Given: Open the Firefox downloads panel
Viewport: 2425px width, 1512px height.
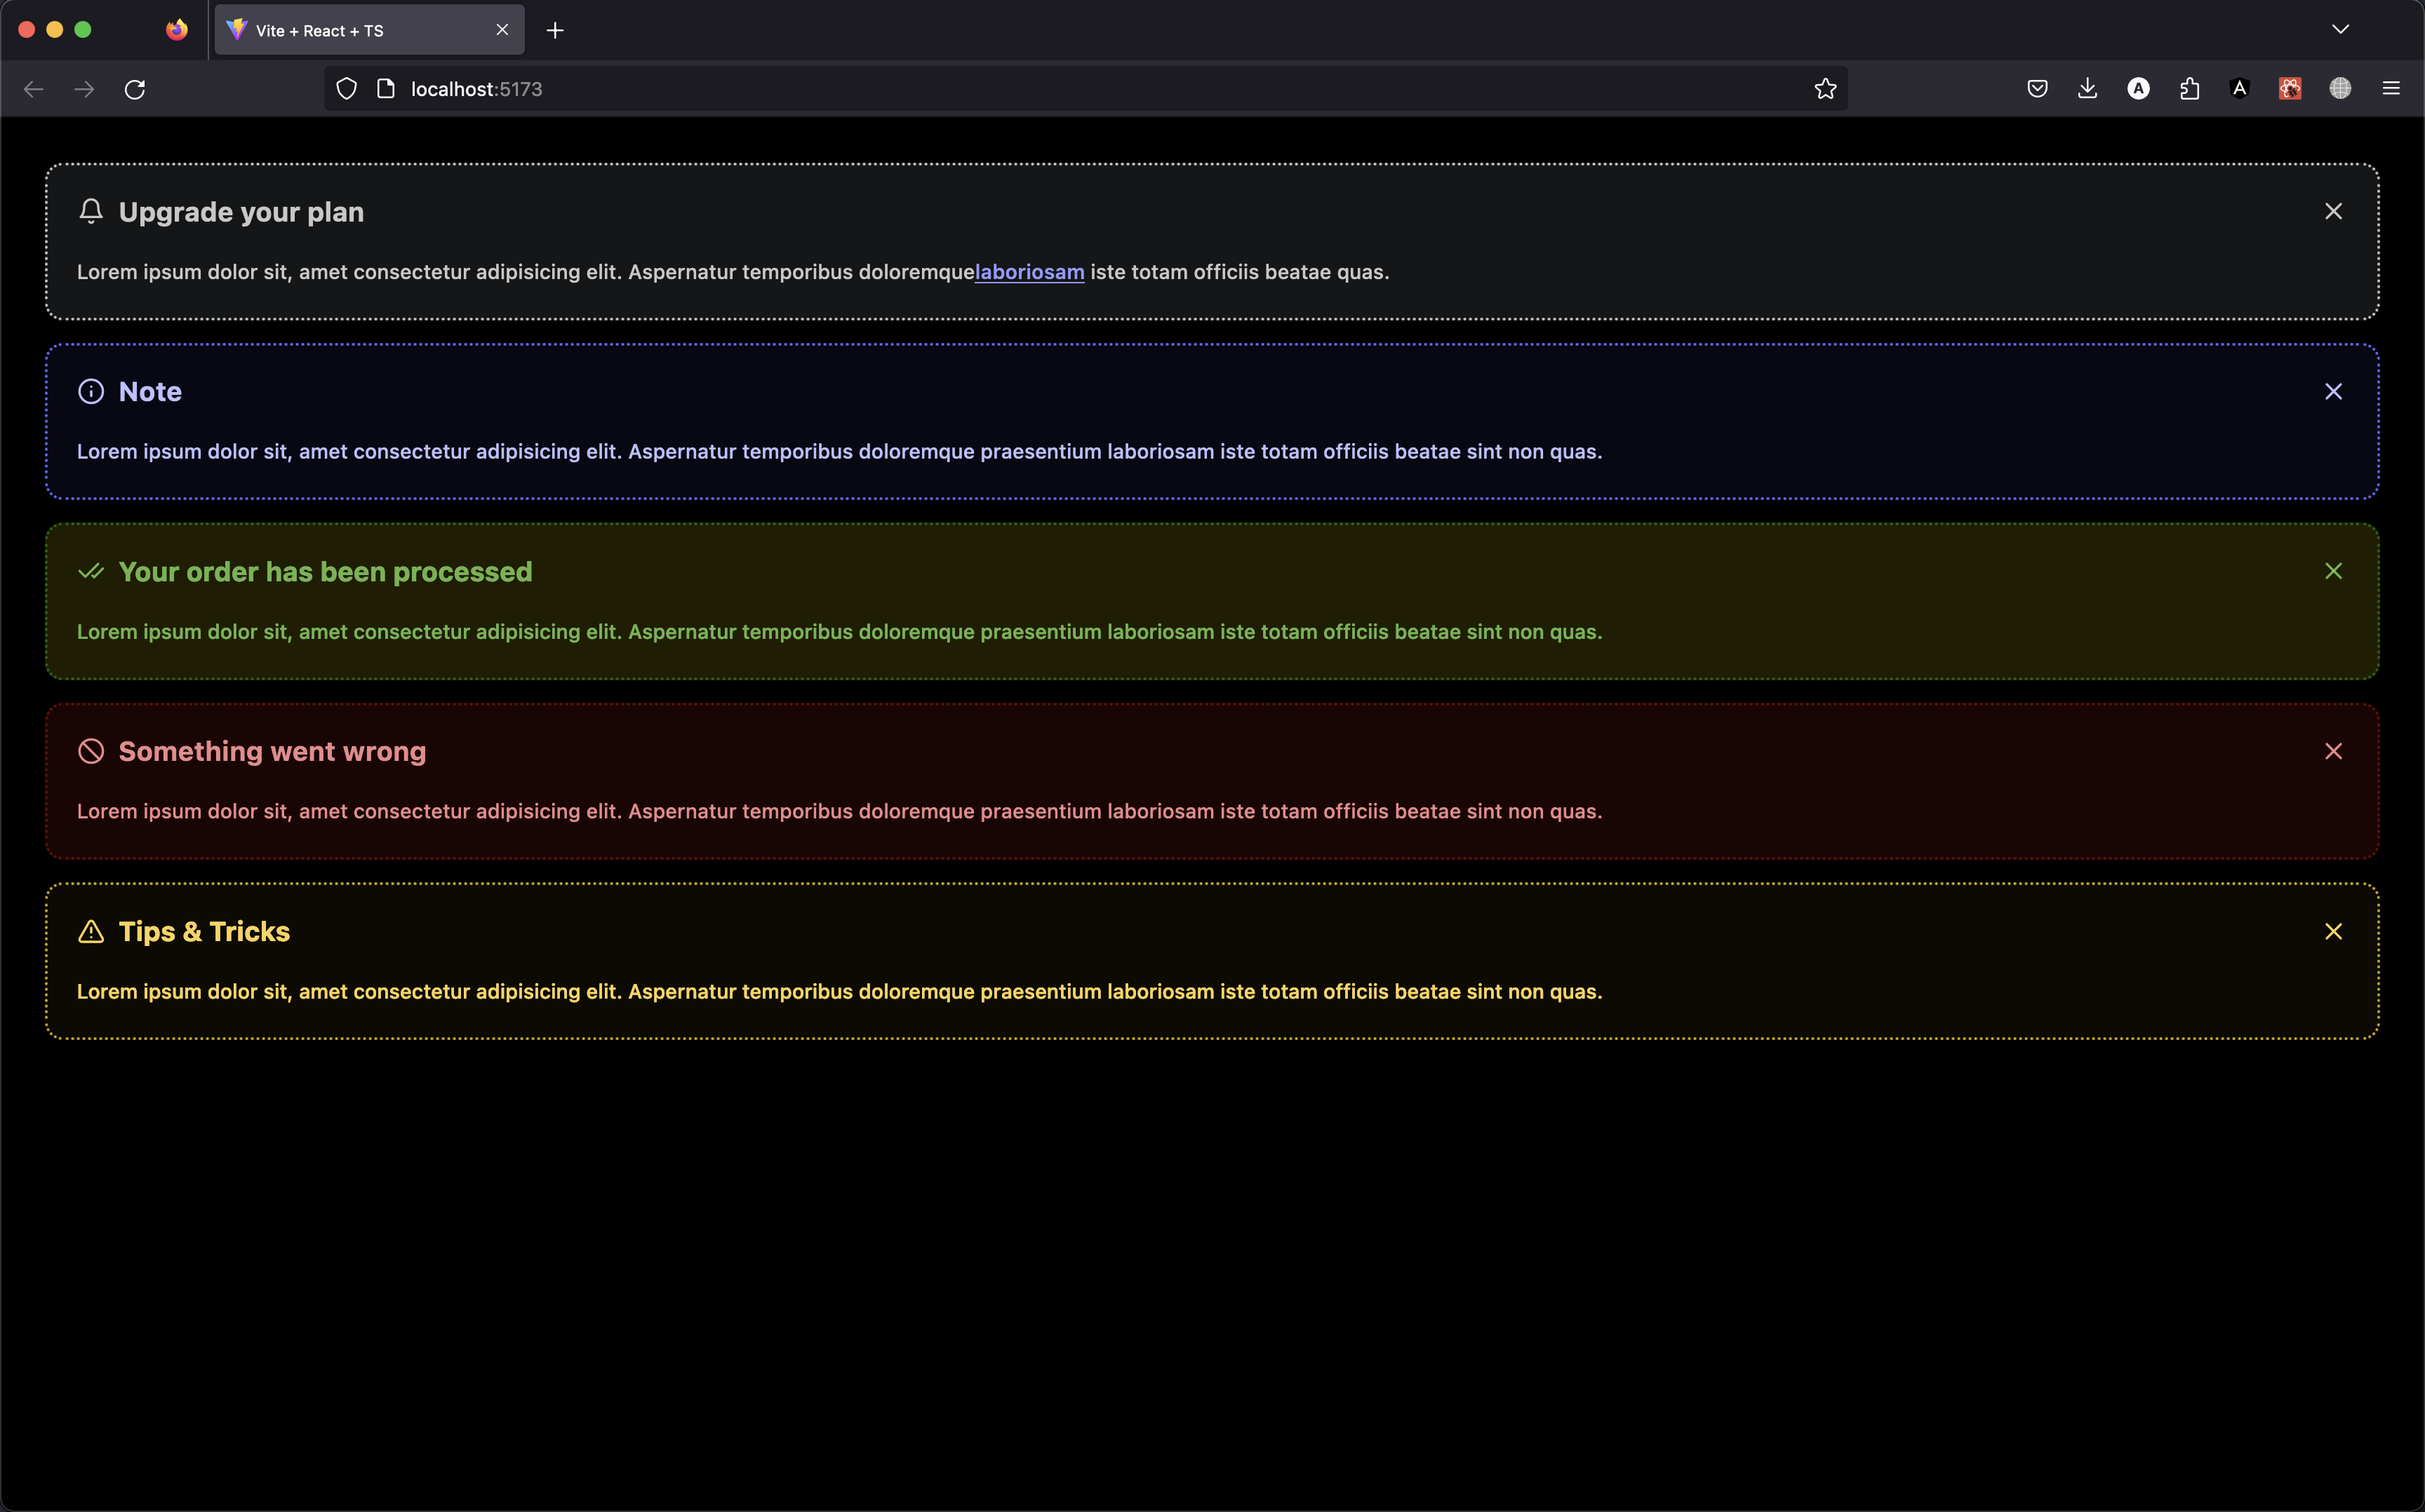Looking at the screenshot, I should 2087,89.
